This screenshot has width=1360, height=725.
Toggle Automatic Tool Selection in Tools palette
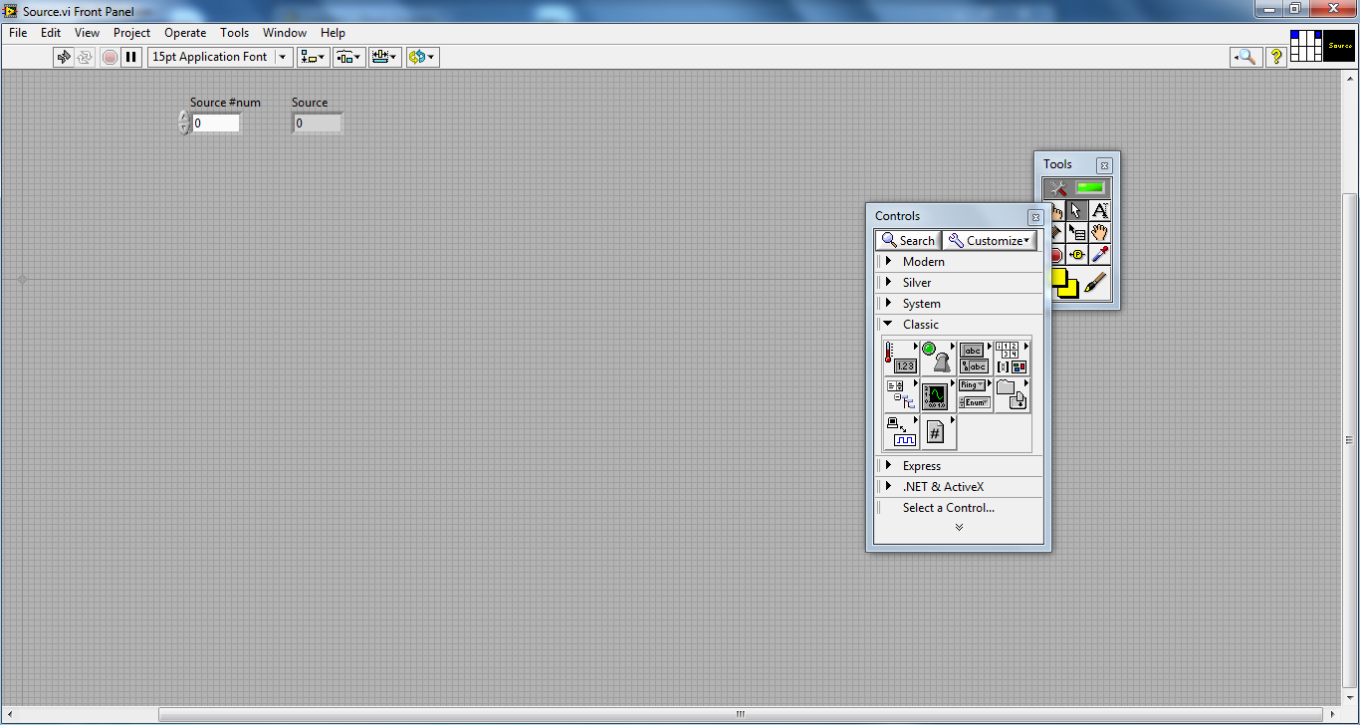tap(1077, 187)
